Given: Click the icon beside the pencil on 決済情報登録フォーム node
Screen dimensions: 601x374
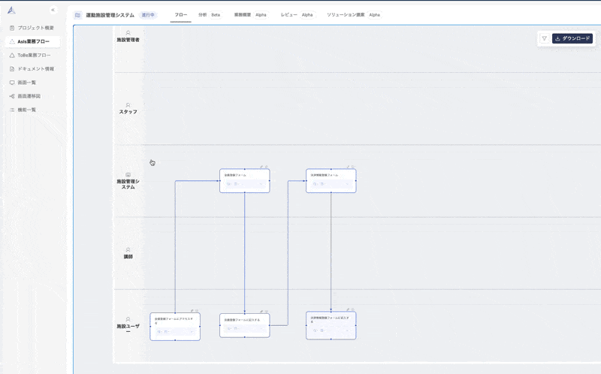Looking at the screenshot, I should point(353,167).
